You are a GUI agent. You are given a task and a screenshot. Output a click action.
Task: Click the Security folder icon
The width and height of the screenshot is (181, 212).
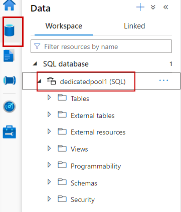[x=62, y=199]
